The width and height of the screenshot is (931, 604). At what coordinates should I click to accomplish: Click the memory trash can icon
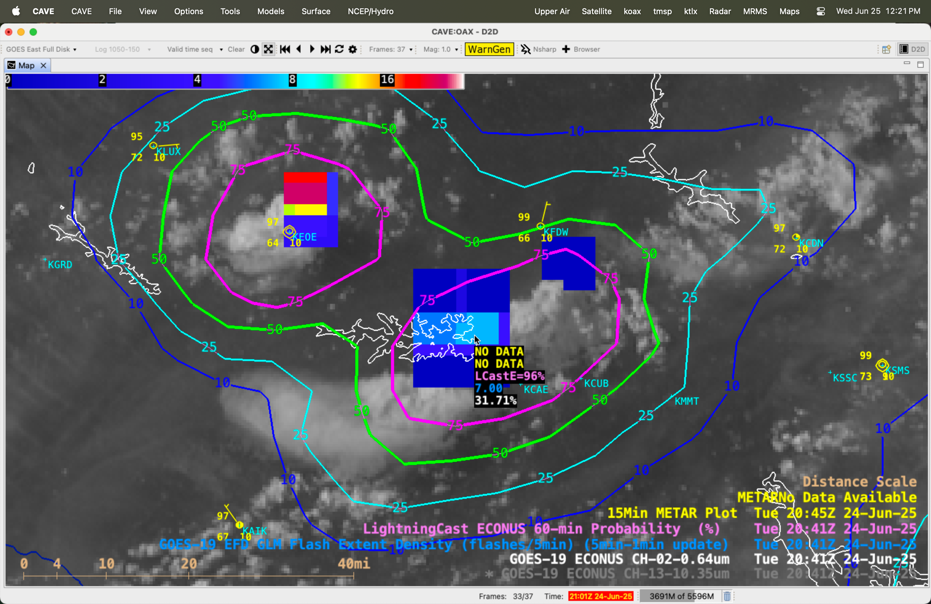pos(726,596)
